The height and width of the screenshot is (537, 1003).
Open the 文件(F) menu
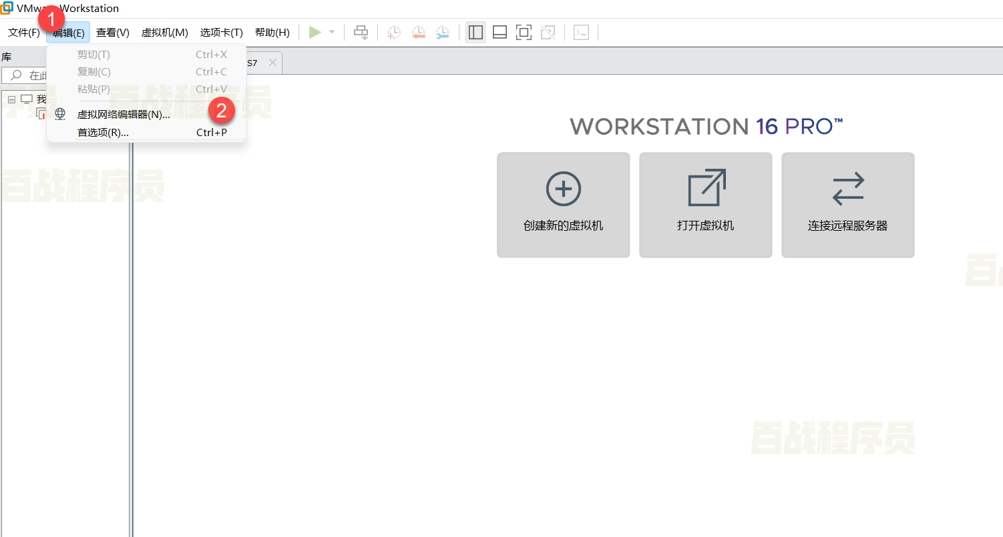[x=24, y=33]
